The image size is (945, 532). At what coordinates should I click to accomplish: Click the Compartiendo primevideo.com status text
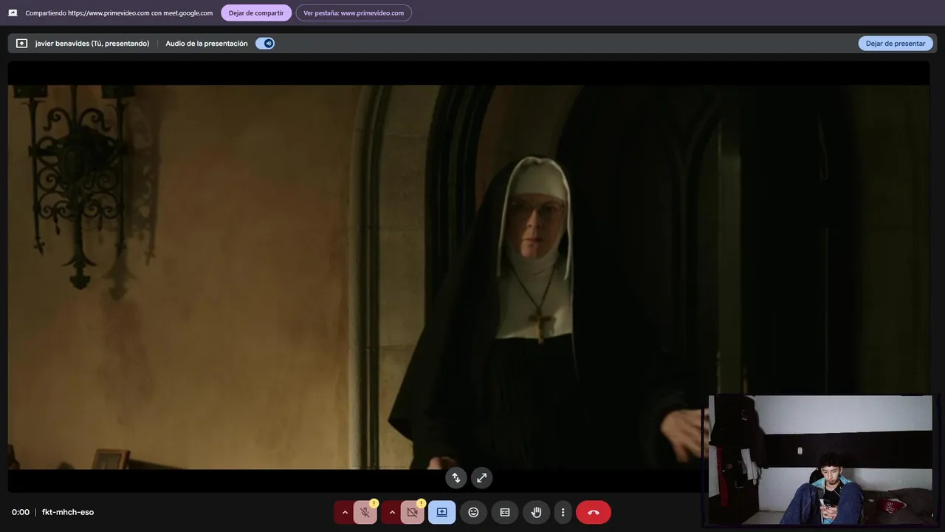[x=119, y=13]
